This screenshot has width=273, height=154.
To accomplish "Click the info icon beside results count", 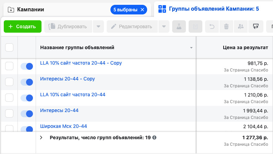I will [154, 137].
